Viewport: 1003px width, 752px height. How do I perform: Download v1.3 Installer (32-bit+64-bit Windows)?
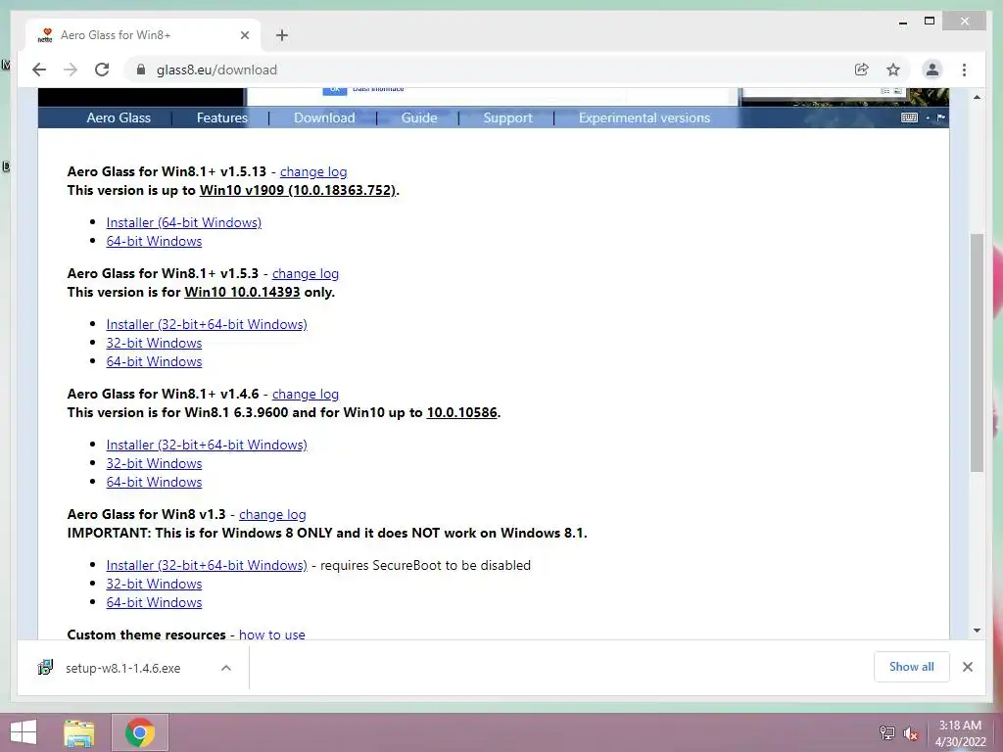click(207, 565)
